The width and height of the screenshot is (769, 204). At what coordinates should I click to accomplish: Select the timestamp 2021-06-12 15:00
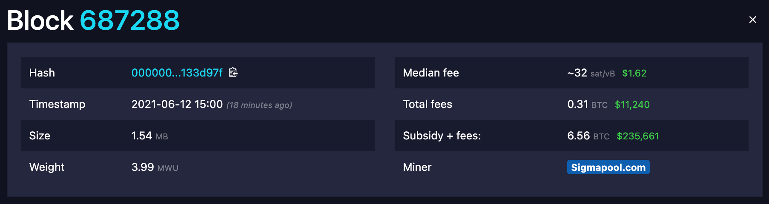177,104
